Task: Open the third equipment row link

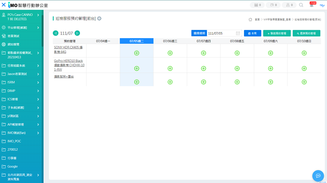Action: pos(64,77)
